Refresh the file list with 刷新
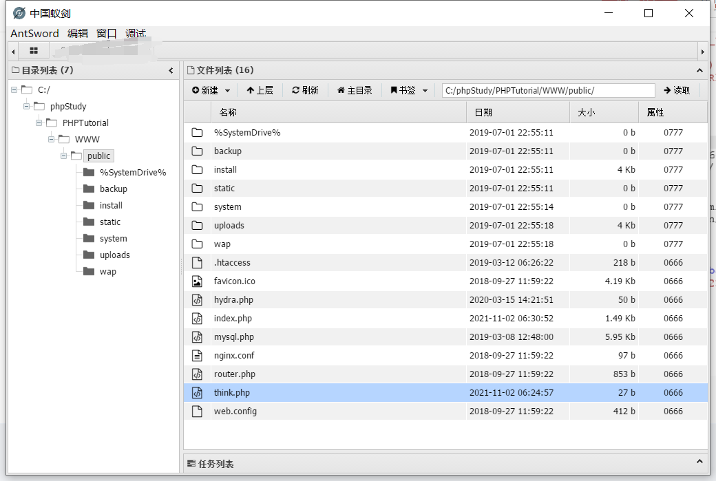The height and width of the screenshot is (481, 716). 305,90
